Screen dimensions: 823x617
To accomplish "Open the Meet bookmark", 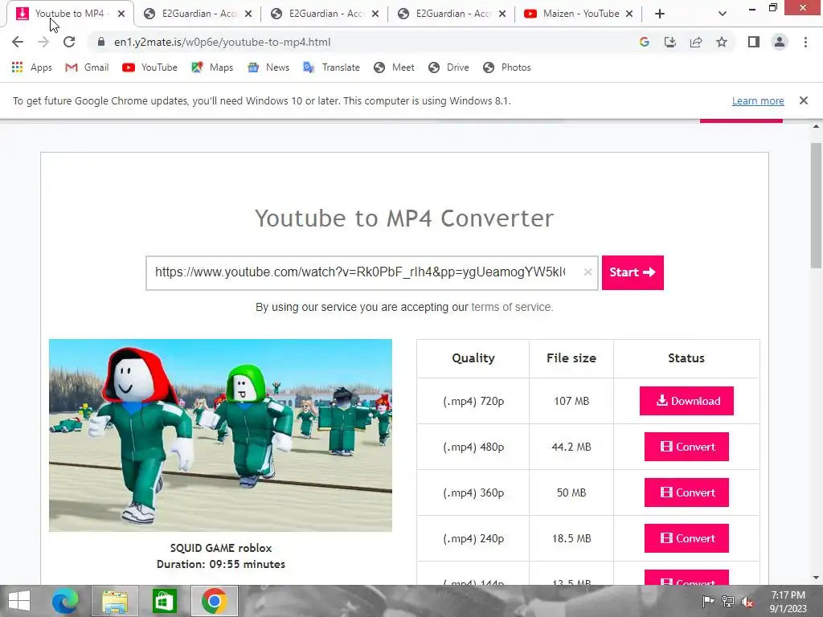I will (x=394, y=67).
